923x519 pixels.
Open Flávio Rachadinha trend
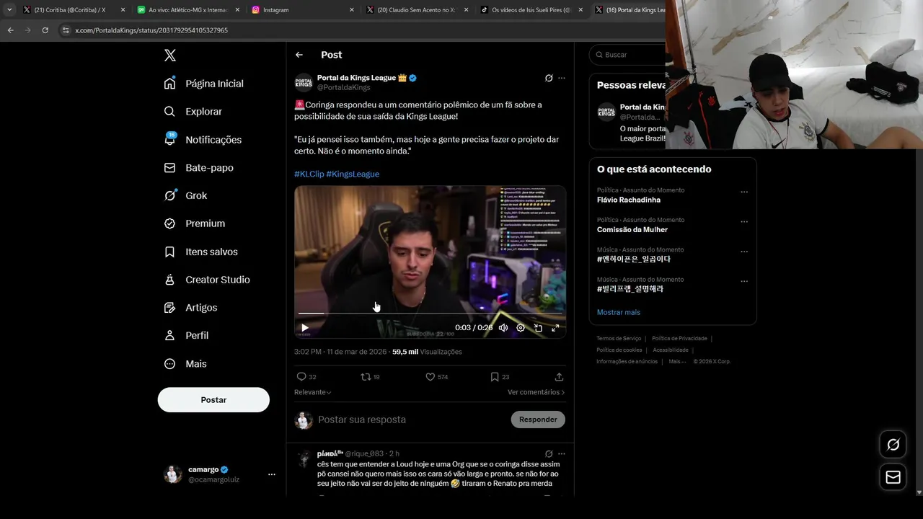628,200
